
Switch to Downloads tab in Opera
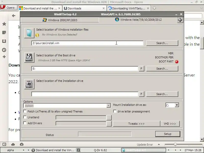[84, 8]
